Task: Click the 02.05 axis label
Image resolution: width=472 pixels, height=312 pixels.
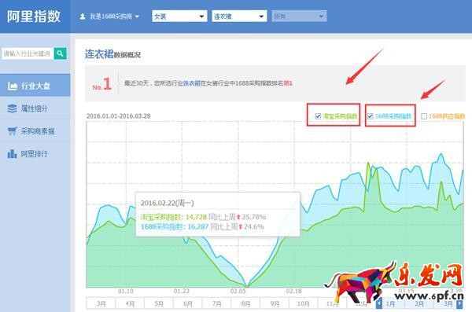Action: [x=238, y=292]
